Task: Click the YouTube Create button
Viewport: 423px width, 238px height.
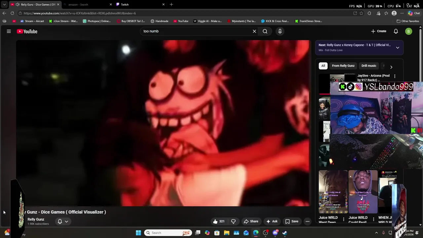Action: coord(379,31)
